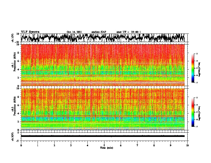Click the 'Time (min)' axis label
Screen dimensions: 211x163
tap(107, 148)
